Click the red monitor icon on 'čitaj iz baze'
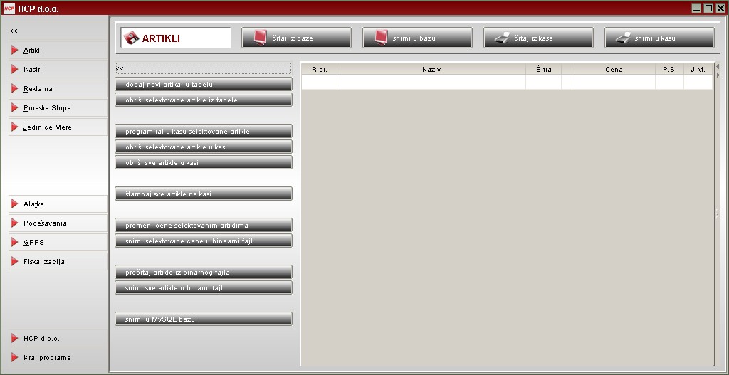 260,38
